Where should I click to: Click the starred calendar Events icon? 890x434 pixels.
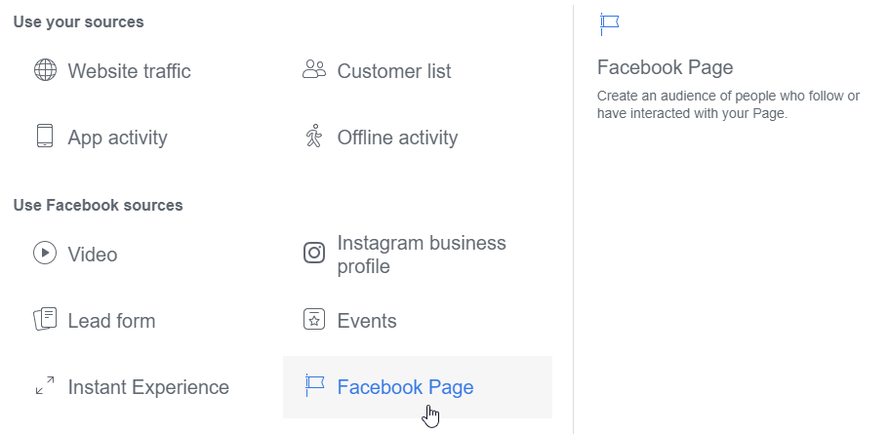click(314, 319)
